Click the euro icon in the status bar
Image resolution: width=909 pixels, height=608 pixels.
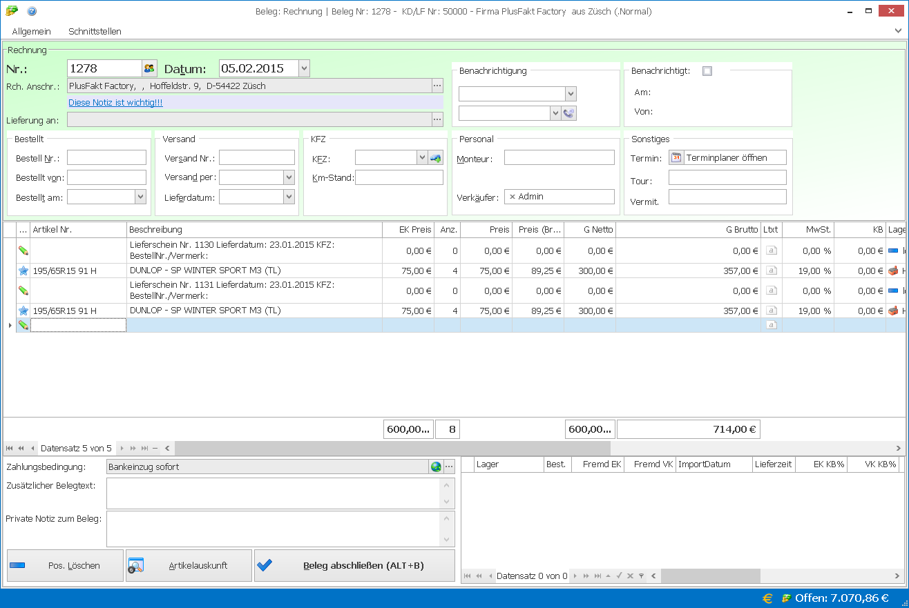point(767,598)
